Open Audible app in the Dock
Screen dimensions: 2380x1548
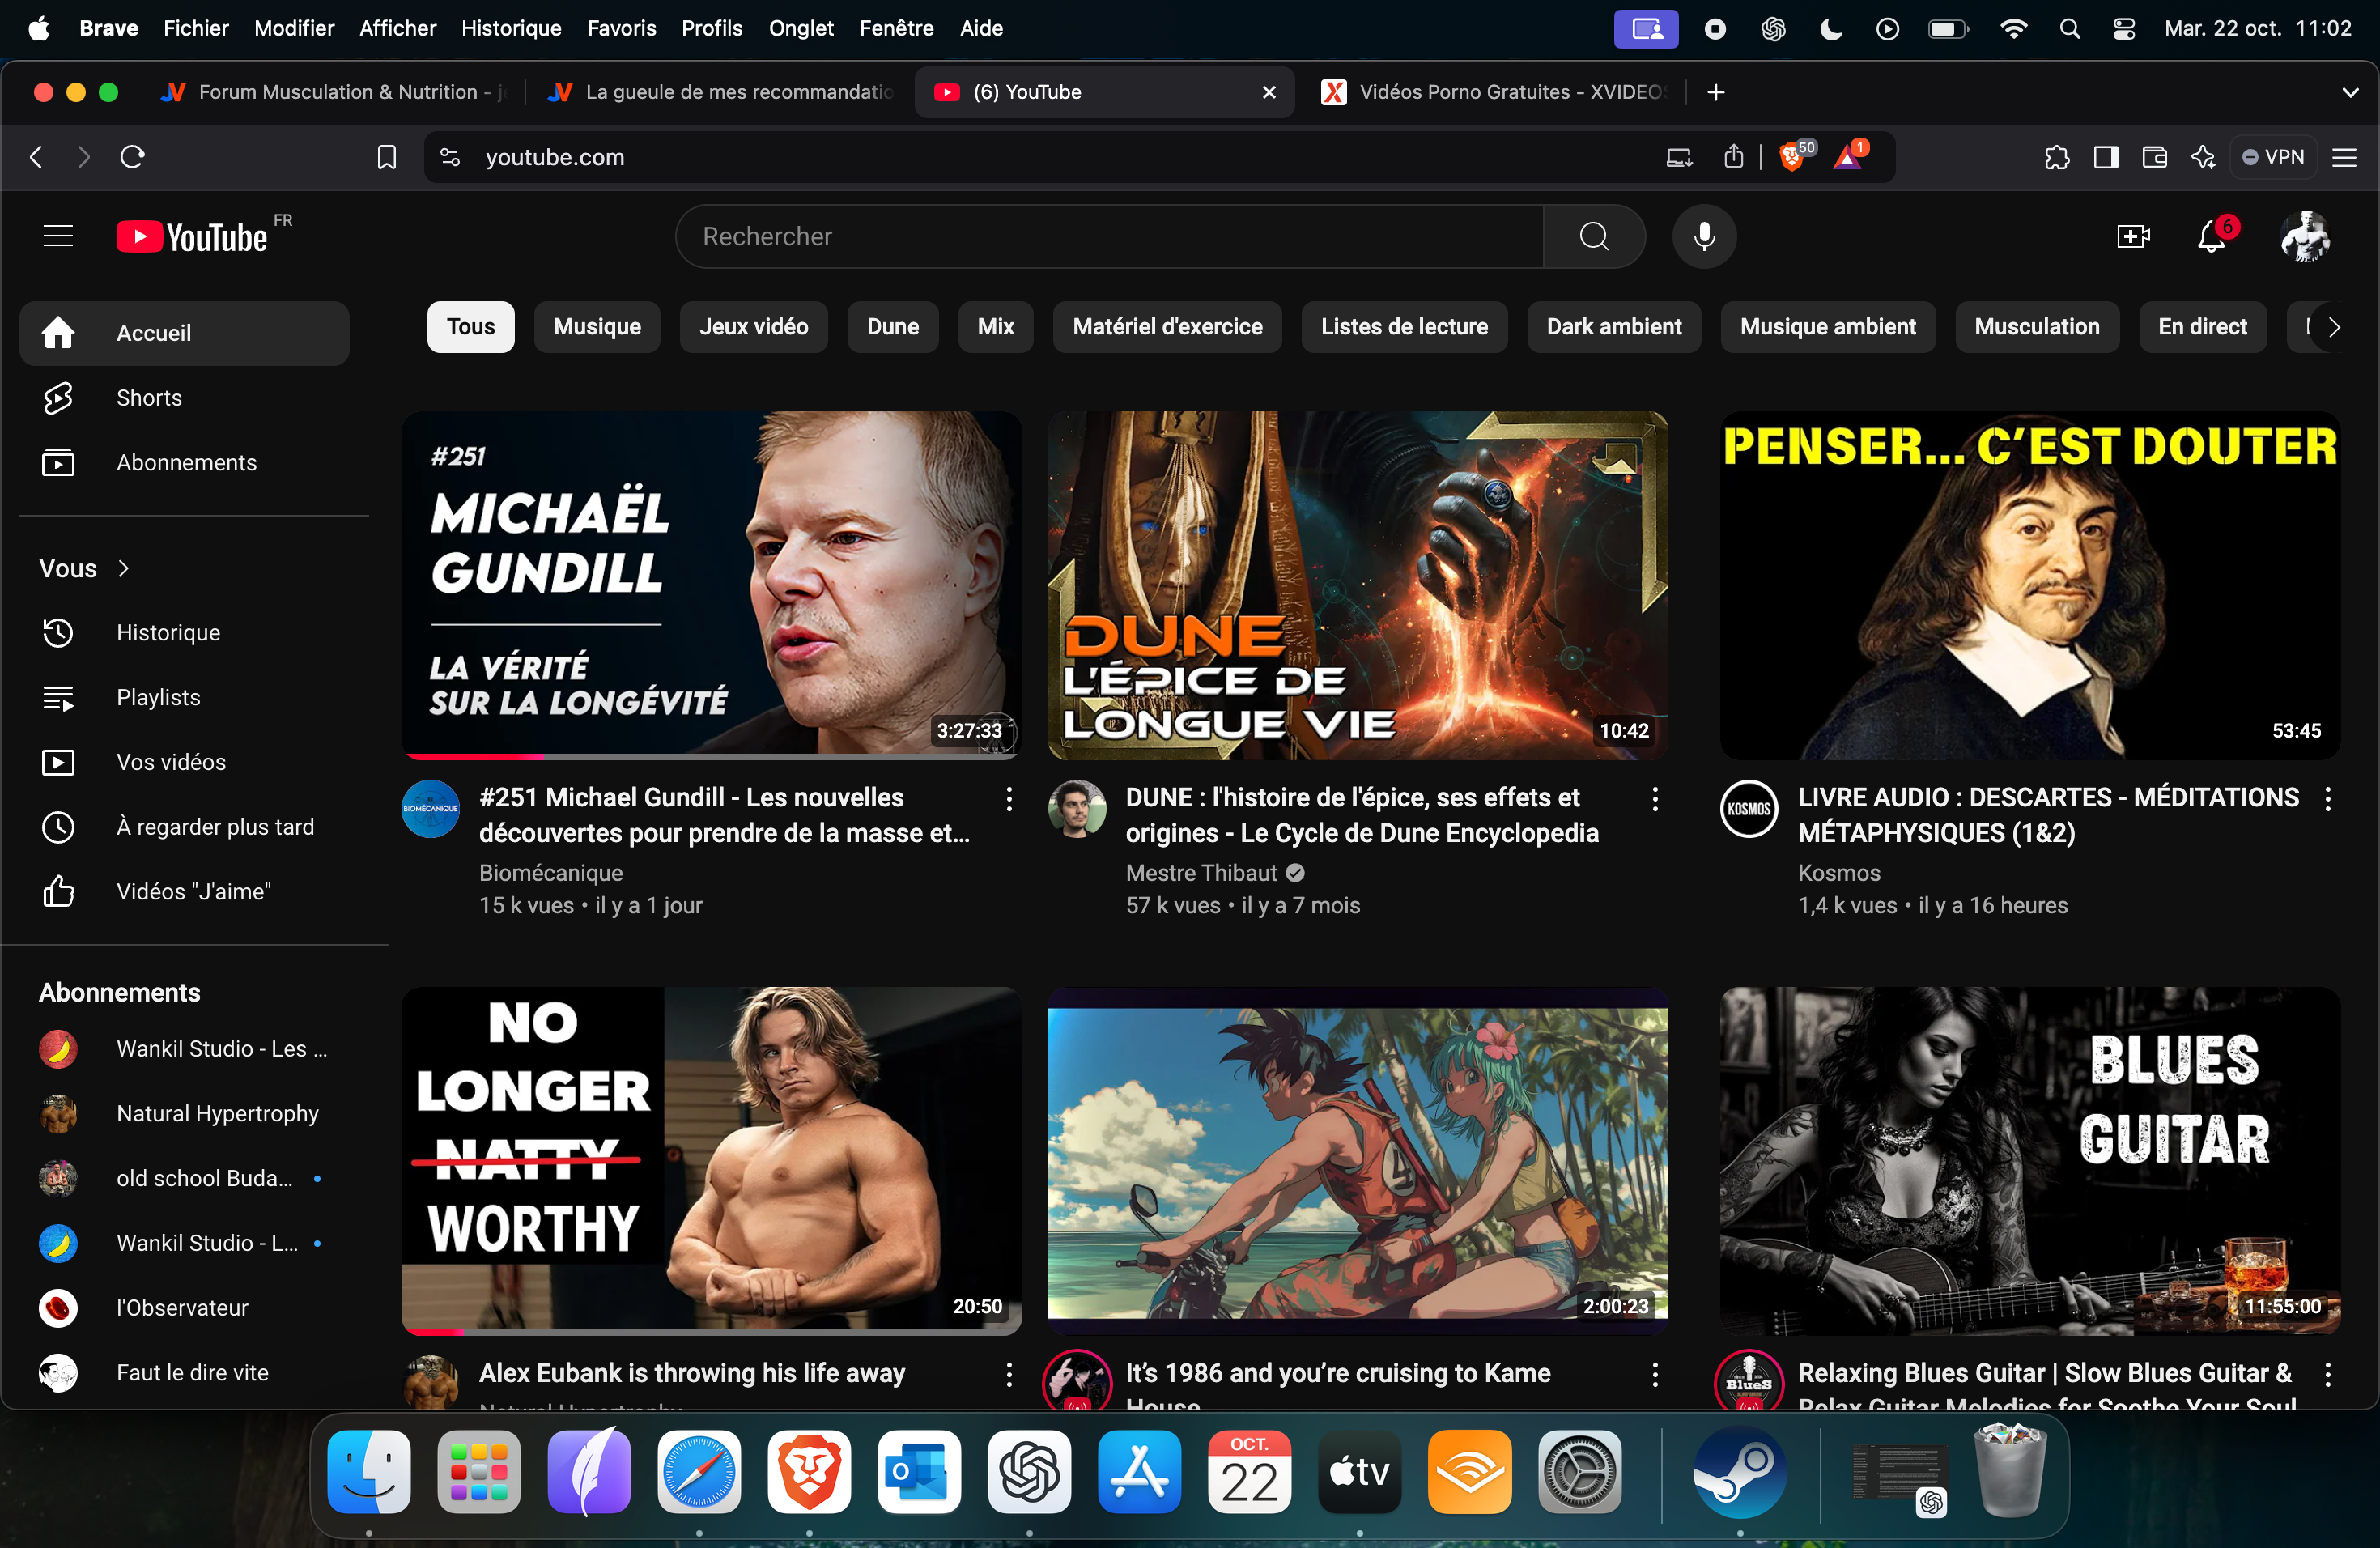click(x=1469, y=1472)
